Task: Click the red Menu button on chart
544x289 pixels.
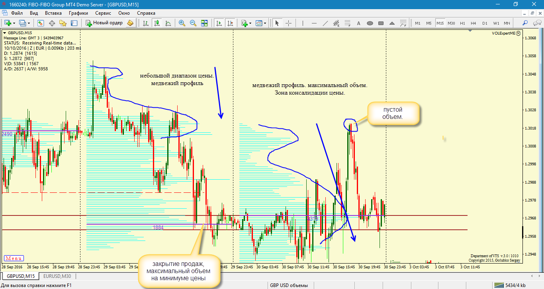Action: 14,258
